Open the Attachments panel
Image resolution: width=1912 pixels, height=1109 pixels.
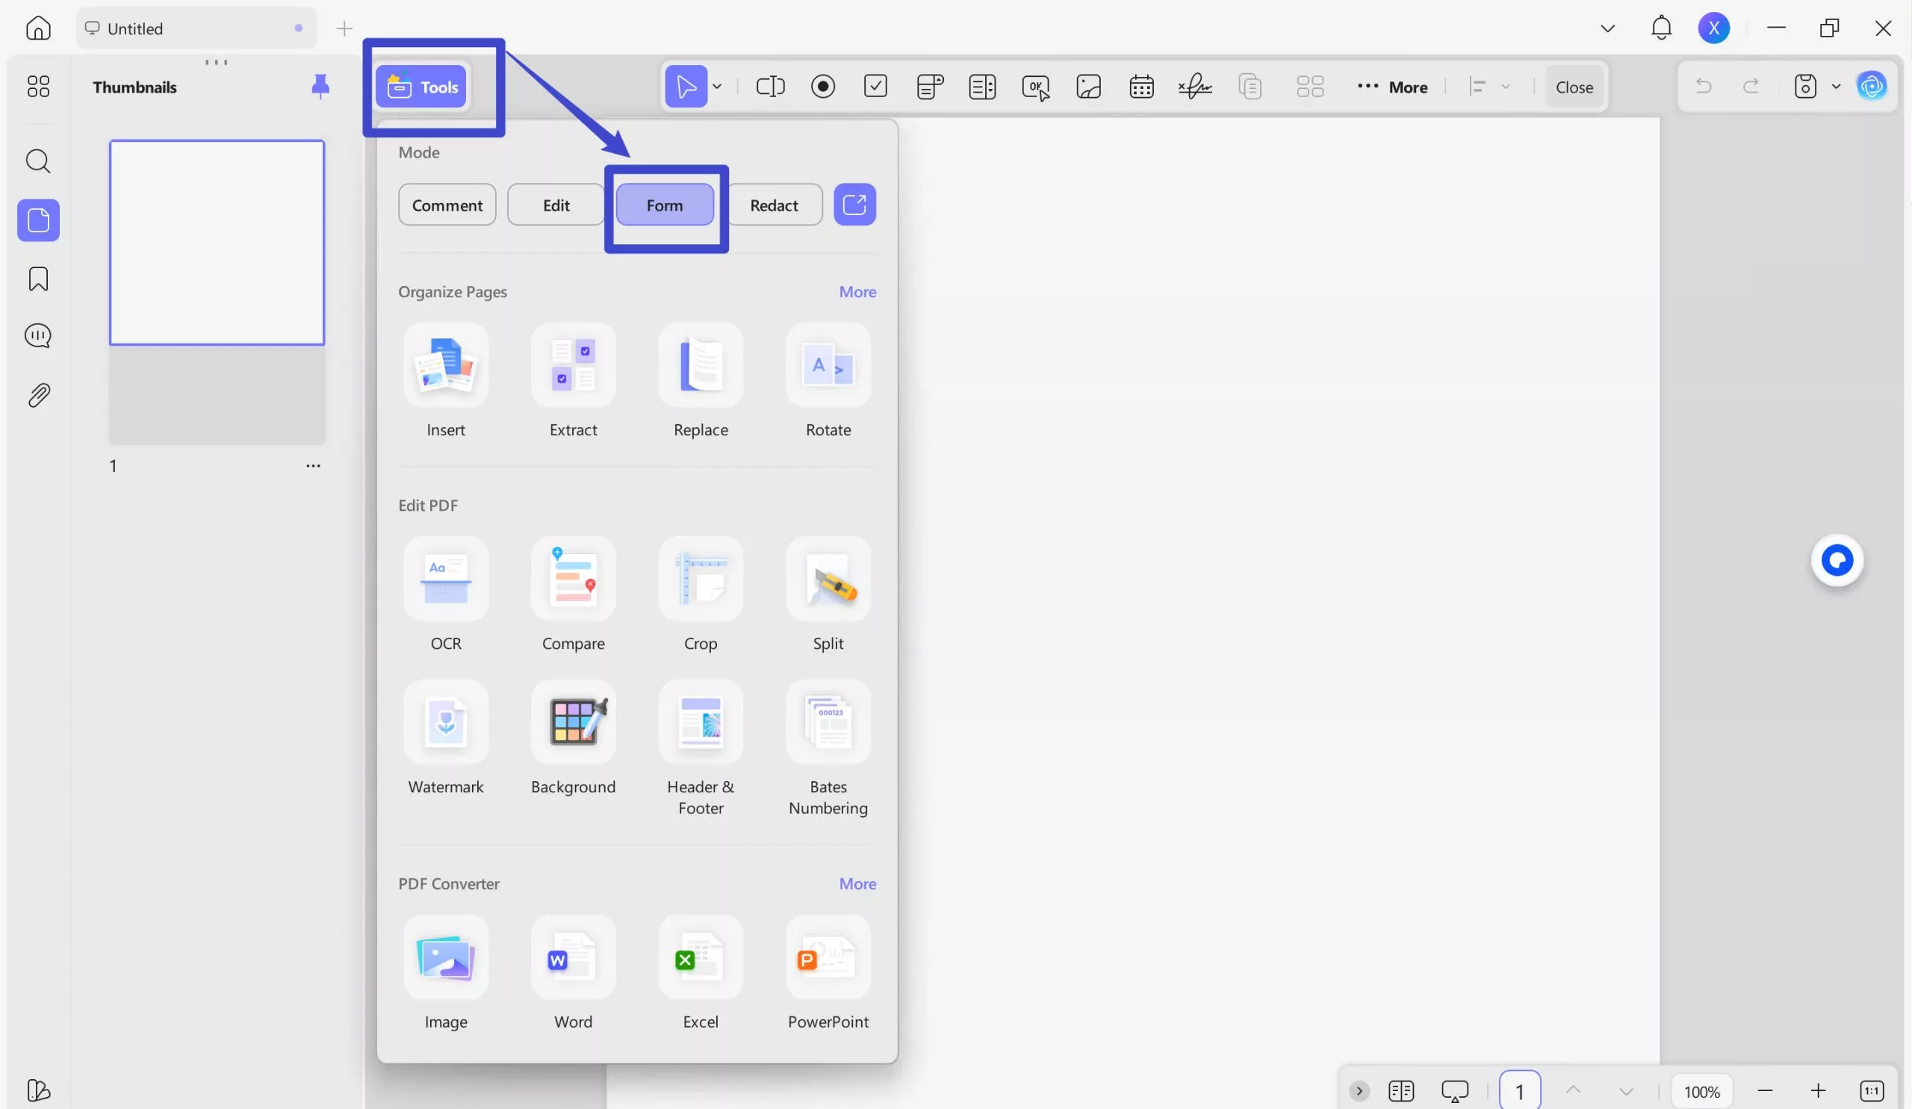(37, 394)
